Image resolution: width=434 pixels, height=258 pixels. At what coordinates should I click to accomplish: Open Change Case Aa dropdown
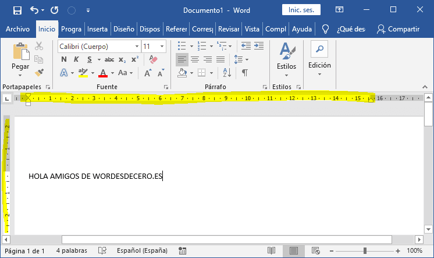(125, 73)
